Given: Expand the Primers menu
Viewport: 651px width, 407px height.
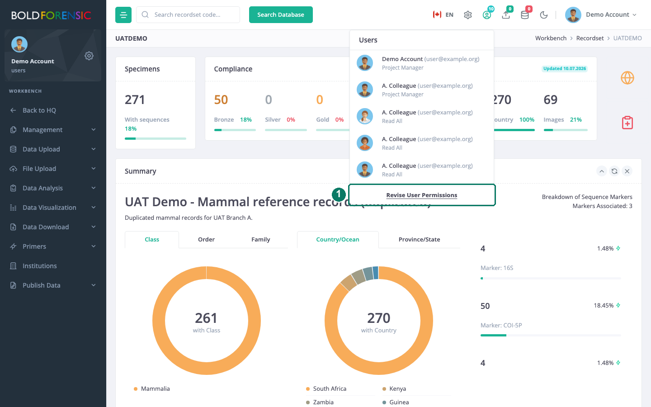Looking at the screenshot, I should point(53,246).
